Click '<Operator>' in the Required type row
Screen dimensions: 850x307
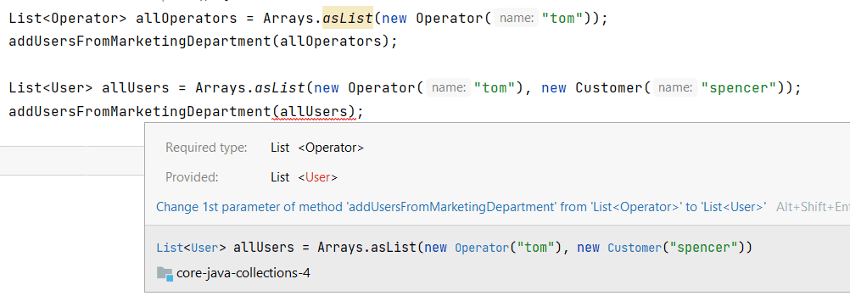click(x=331, y=148)
